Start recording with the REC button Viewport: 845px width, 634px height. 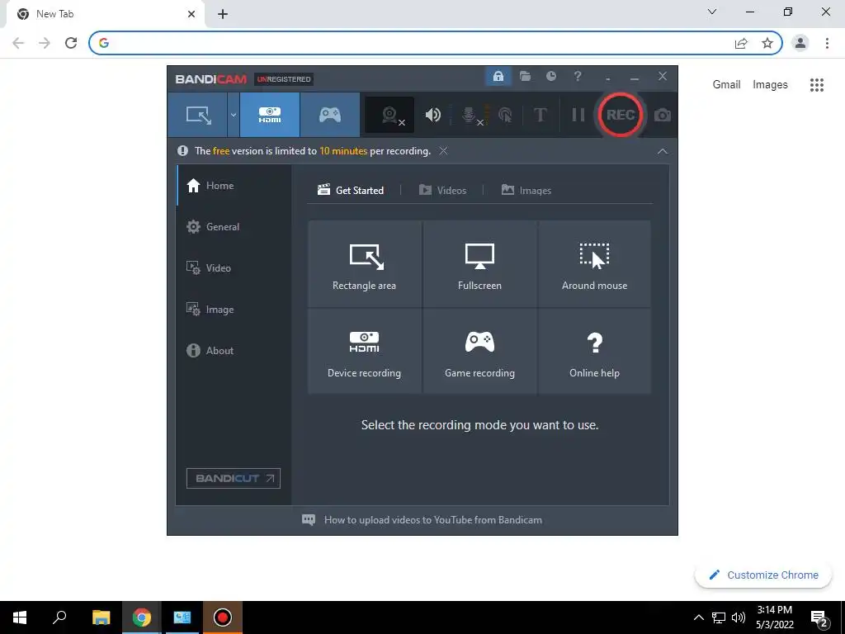[x=621, y=115]
